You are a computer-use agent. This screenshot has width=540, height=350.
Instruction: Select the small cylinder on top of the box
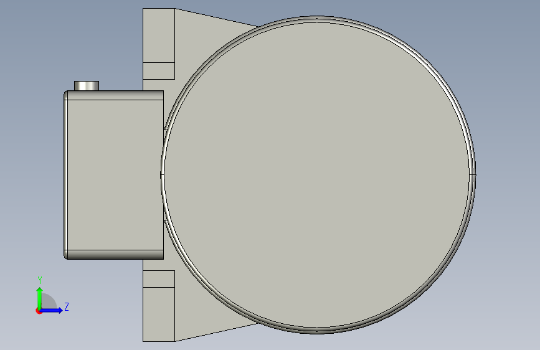[87, 86]
